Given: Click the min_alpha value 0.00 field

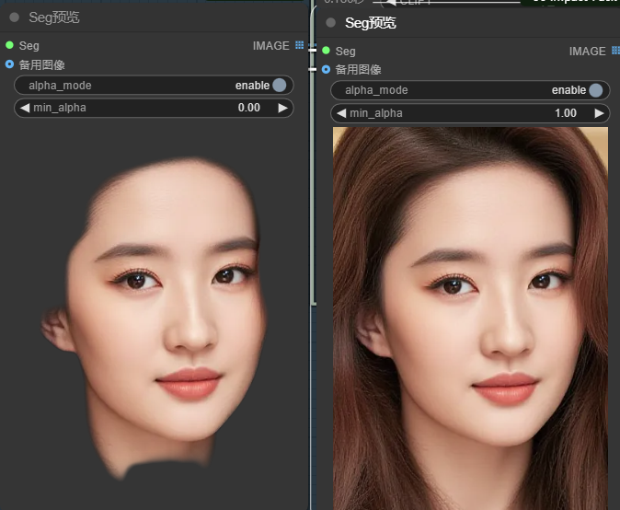Looking at the screenshot, I should 249,108.
